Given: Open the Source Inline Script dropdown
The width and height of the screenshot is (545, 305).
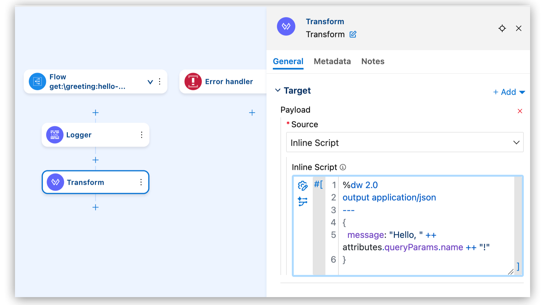Looking at the screenshot, I should click(405, 142).
